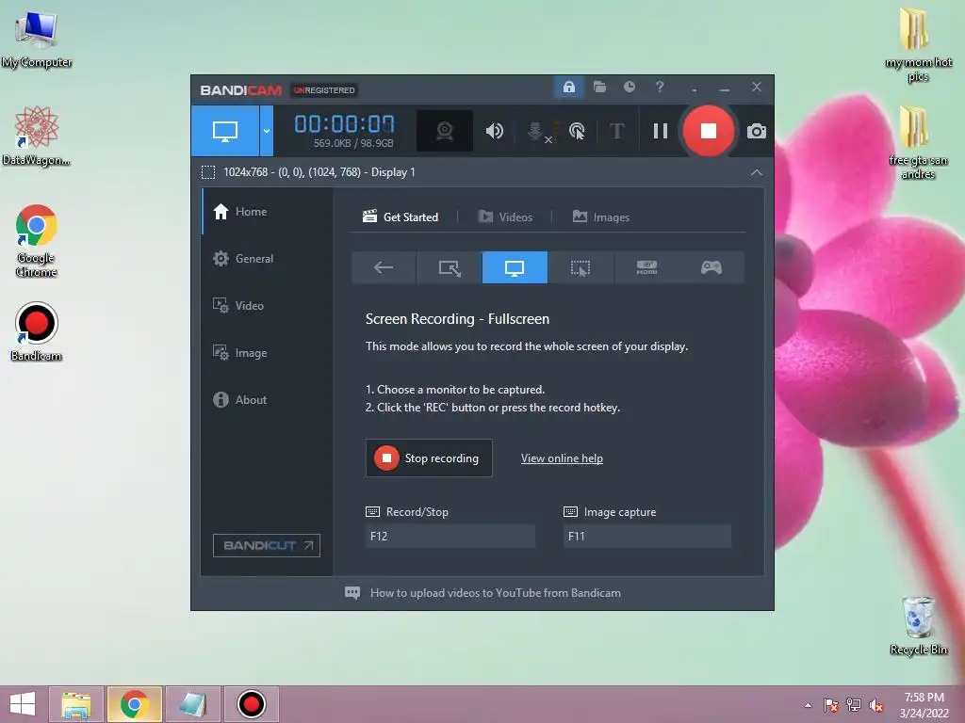Click the taskbar notepad-like app icon
Image resolution: width=965 pixels, height=723 pixels.
(192, 704)
